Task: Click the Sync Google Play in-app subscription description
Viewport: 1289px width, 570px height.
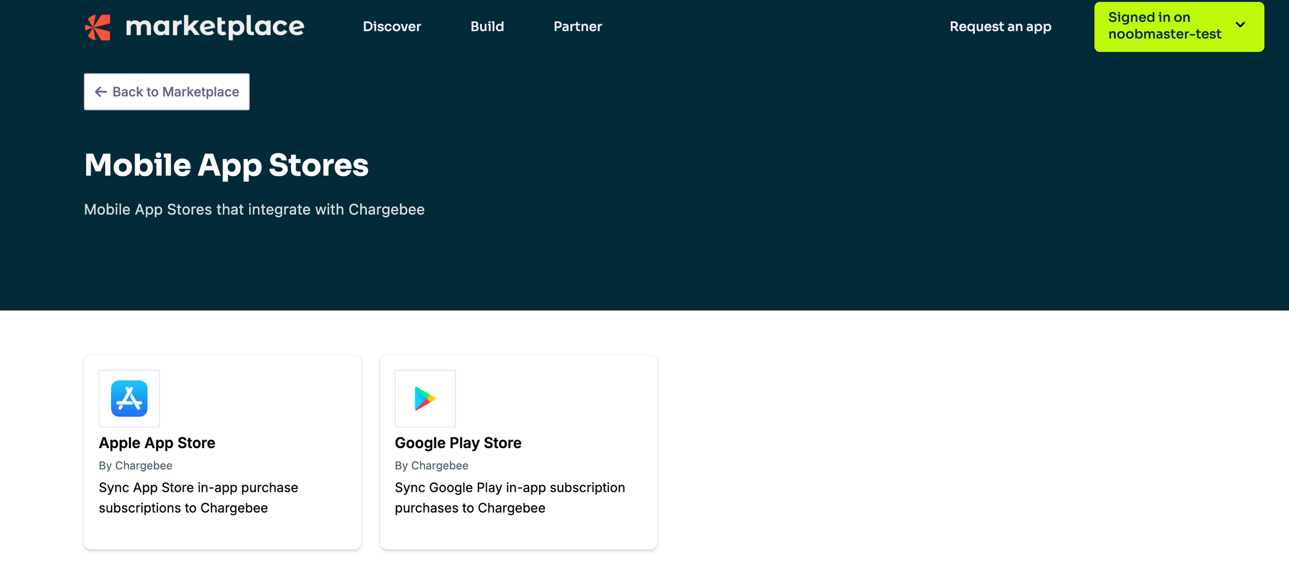Action: click(510, 497)
